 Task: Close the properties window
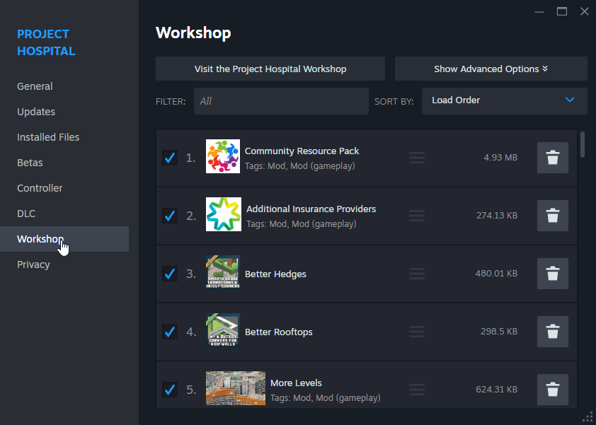[x=585, y=11]
